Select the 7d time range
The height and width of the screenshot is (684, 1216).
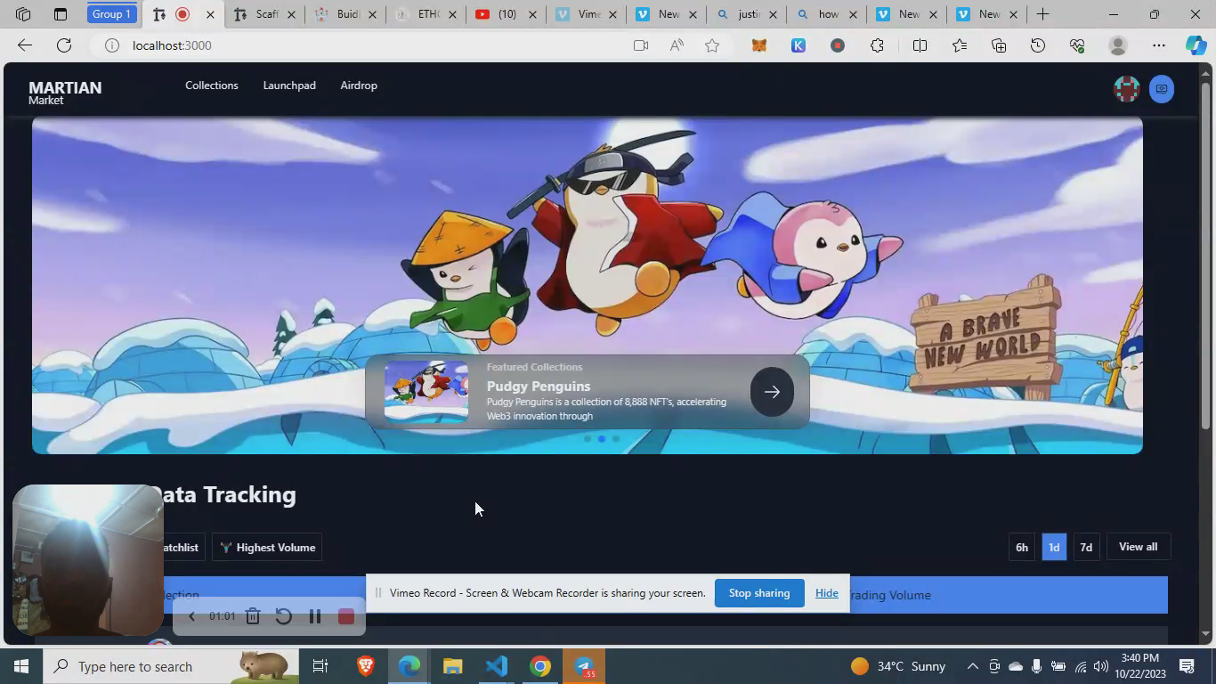pos(1085,547)
